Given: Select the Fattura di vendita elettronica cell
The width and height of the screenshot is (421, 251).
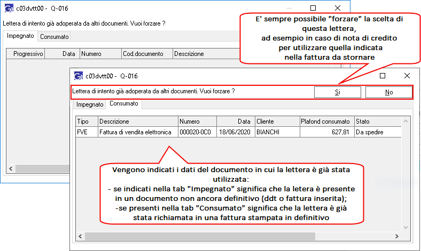Looking at the screenshot, I should tap(138, 132).
